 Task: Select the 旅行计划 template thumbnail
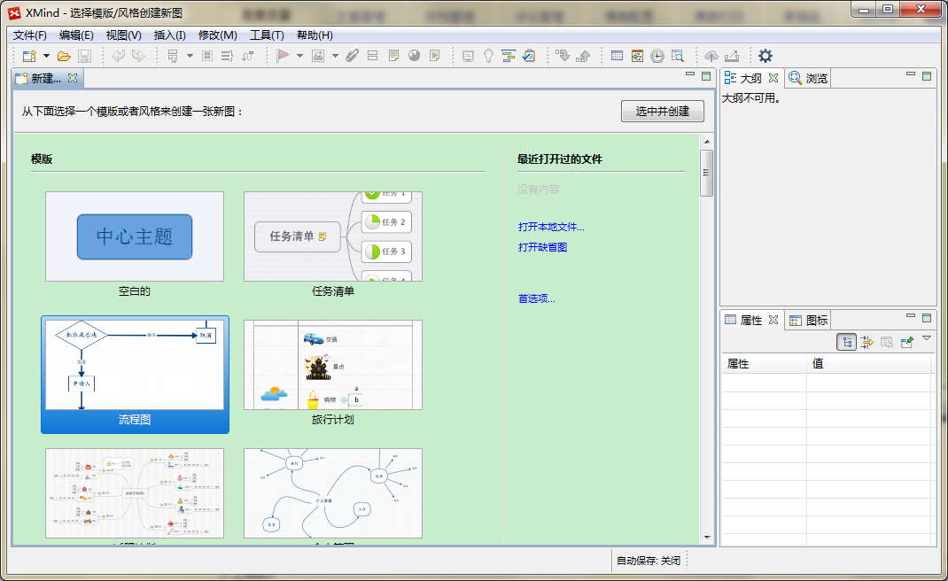333,365
